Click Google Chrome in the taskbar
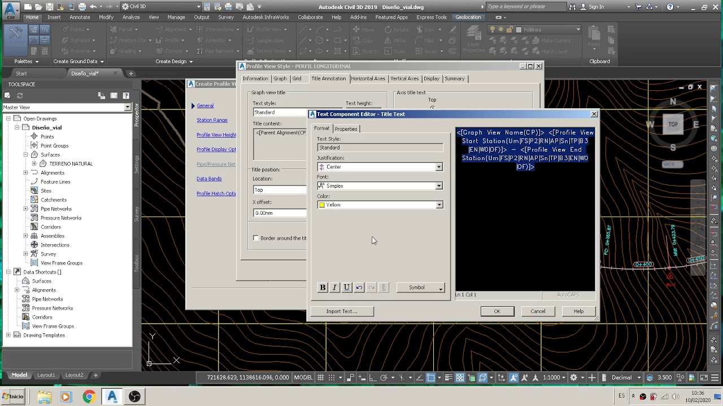 [89, 396]
